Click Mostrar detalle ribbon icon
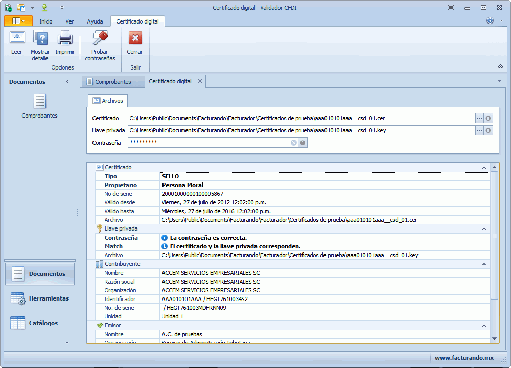 [40, 39]
